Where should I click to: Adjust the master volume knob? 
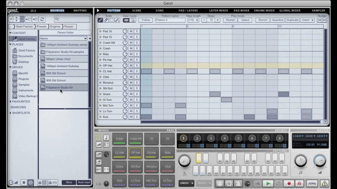(x=320, y=161)
